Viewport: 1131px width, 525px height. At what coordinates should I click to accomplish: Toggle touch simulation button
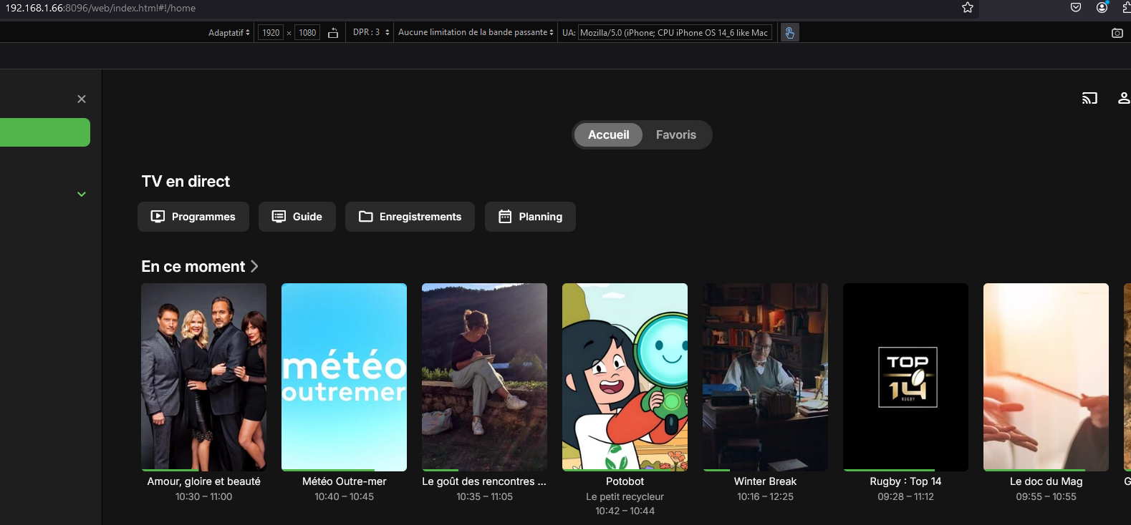(x=789, y=33)
